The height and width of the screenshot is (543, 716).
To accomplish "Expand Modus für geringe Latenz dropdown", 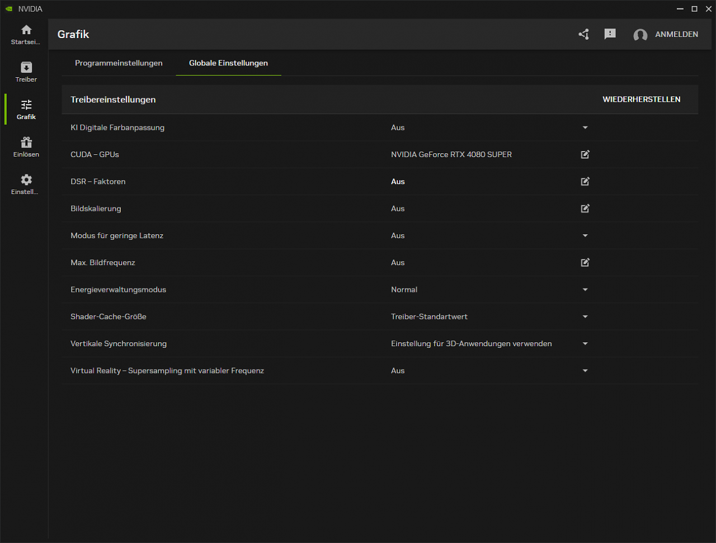I will [x=585, y=235].
